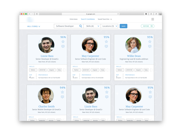The width and height of the screenshot is (181, 133).
Task: Click the magnifier search icon in search box
Action: (x=80, y=26)
